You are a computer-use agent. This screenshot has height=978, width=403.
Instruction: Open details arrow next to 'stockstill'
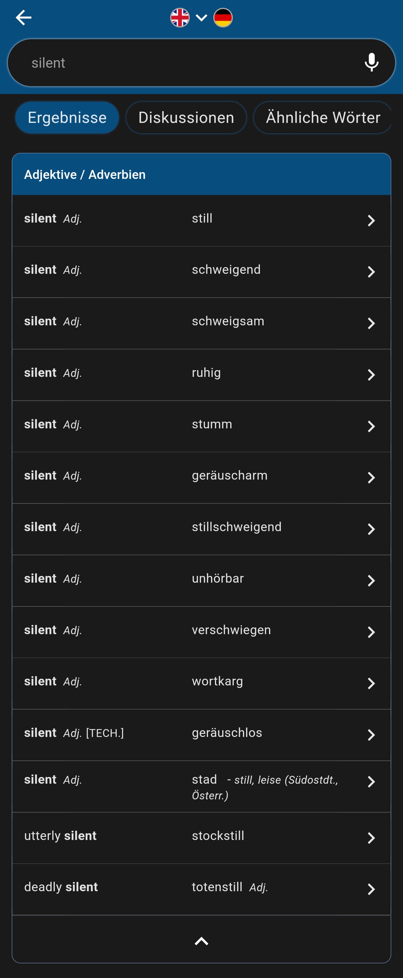pos(371,837)
